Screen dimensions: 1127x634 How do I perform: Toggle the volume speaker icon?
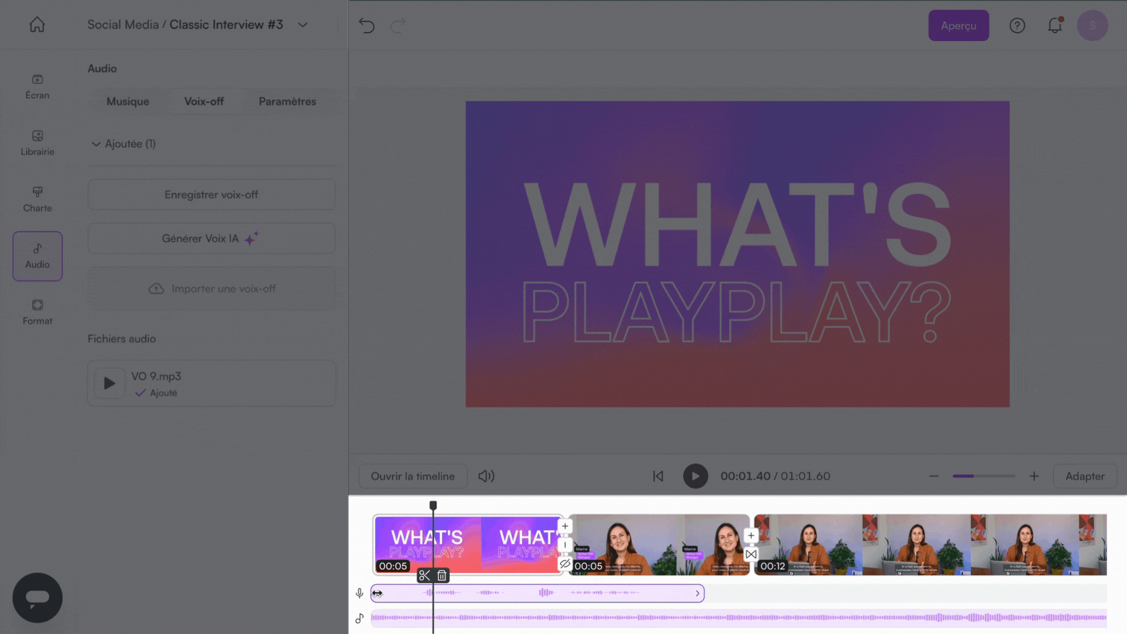486,476
